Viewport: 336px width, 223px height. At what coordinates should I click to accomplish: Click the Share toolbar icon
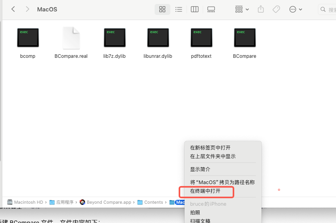coord(261,9)
